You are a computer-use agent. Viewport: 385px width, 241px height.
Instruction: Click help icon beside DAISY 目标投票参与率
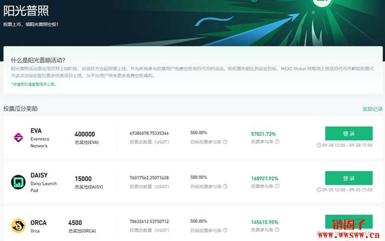pos(224,187)
